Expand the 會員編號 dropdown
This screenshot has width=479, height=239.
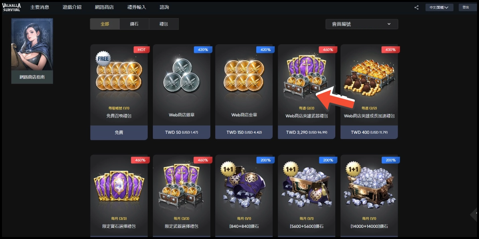pyautogui.click(x=362, y=24)
